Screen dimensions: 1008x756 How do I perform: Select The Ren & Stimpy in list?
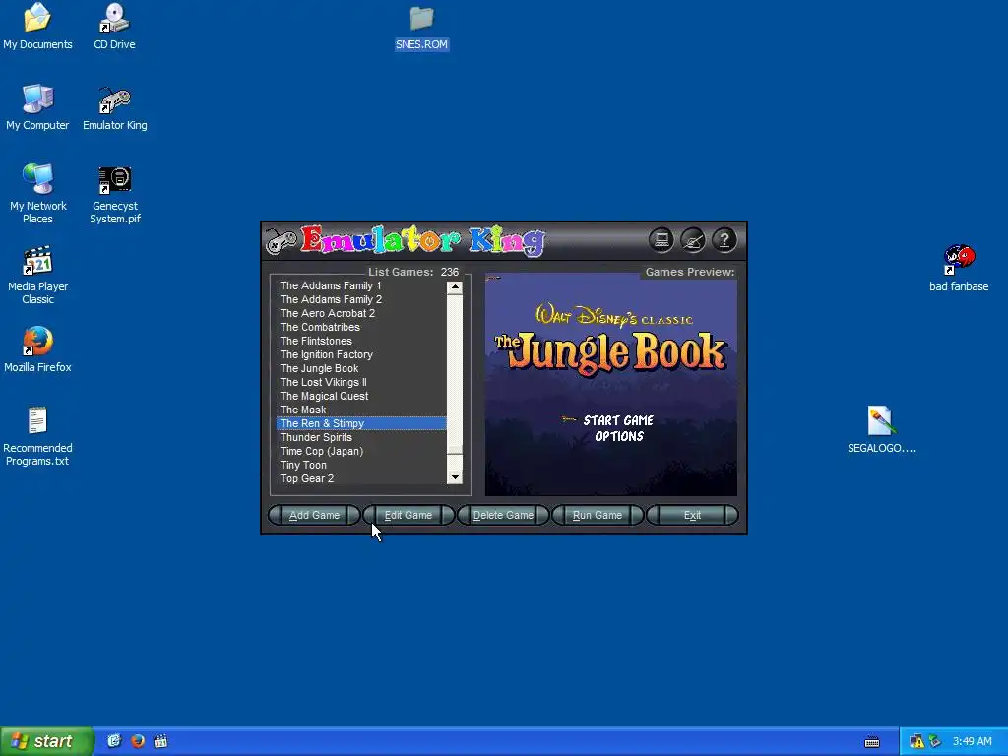[361, 423]
